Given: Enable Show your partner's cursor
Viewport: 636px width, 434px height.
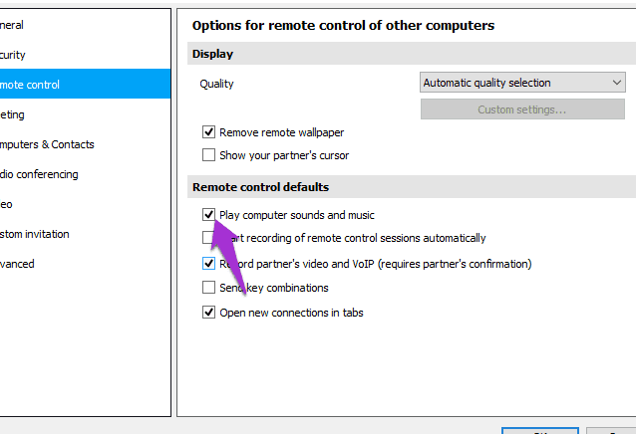Looking at the screenshot, I should [x=209, y=155].
